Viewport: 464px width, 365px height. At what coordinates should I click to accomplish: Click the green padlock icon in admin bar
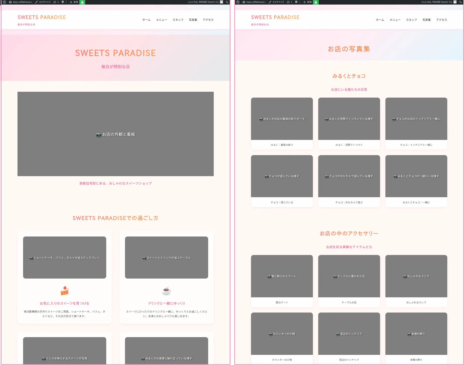click(x=82, y=2)
